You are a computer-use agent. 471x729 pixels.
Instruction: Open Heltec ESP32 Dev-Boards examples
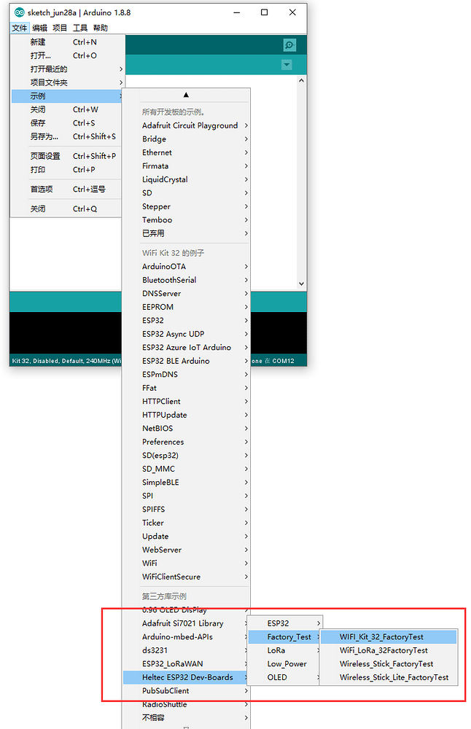click(187, 677)
